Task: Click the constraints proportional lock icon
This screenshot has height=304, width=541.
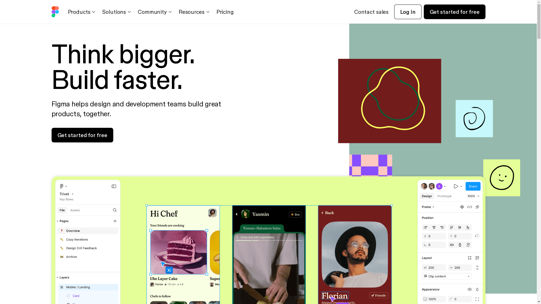Action: [x=477, y=267]
